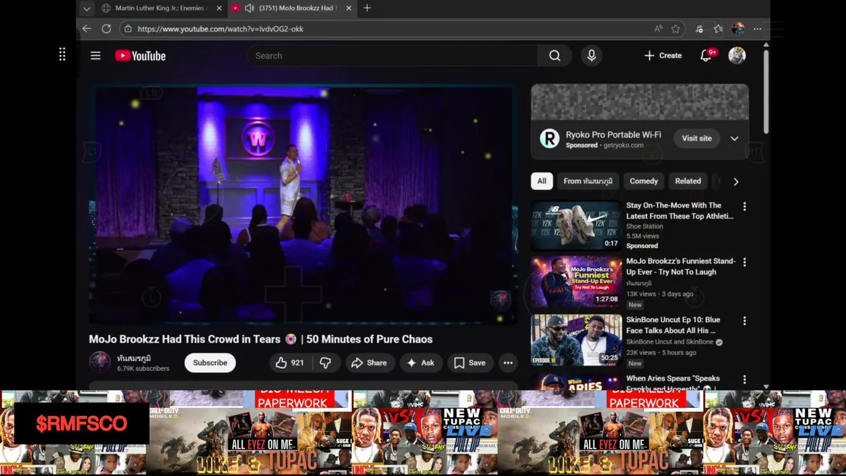Open the channel avatar beside Subscribe
The width and height of the screenshot is (846, 476).
click(x=100, y=362)
